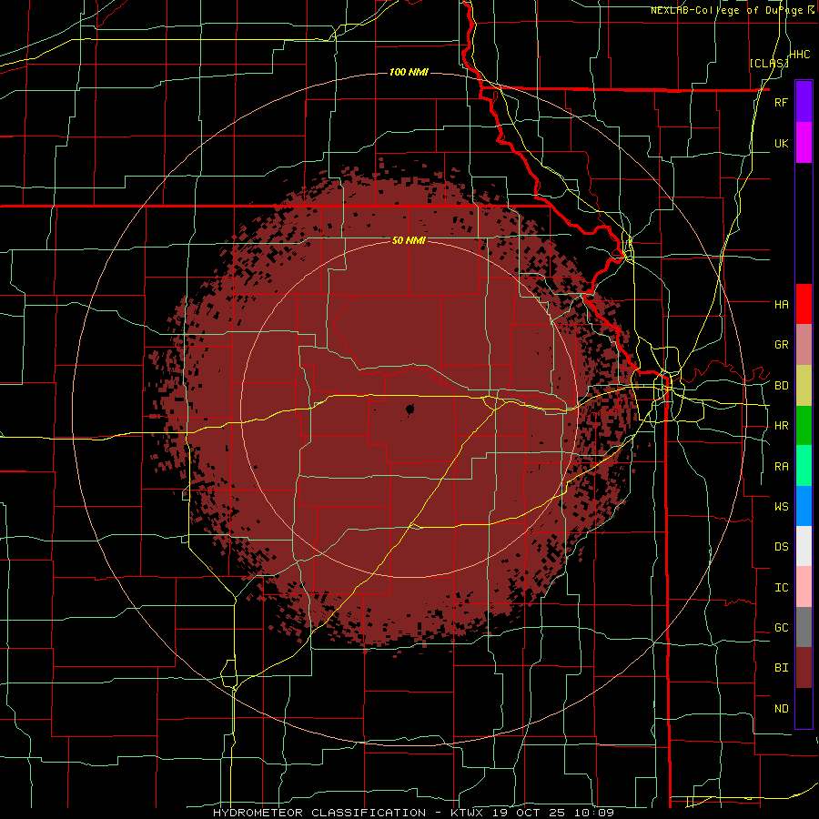Click the 'WS' legend label
Image resolution: width=819 pixels, height=819 pixels.
click(781, 507)
